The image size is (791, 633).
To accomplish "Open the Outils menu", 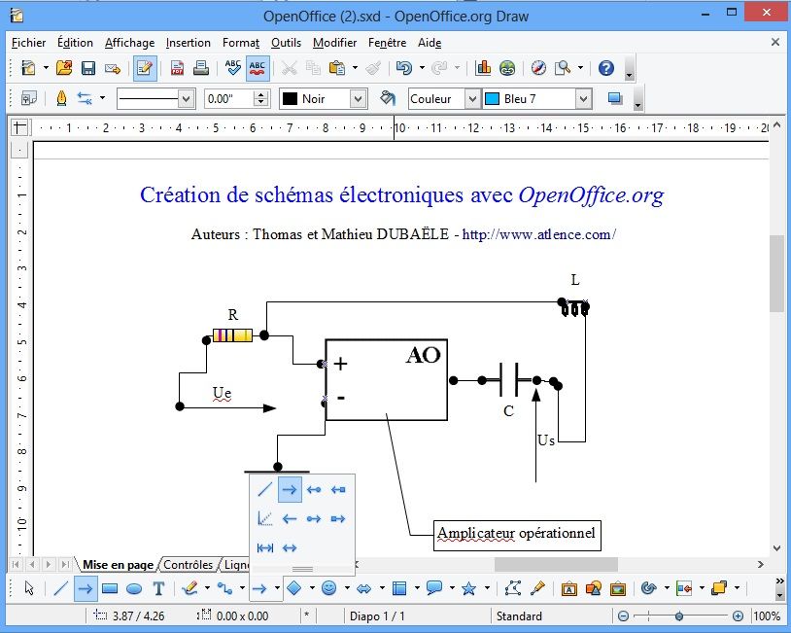I will 286,43.
